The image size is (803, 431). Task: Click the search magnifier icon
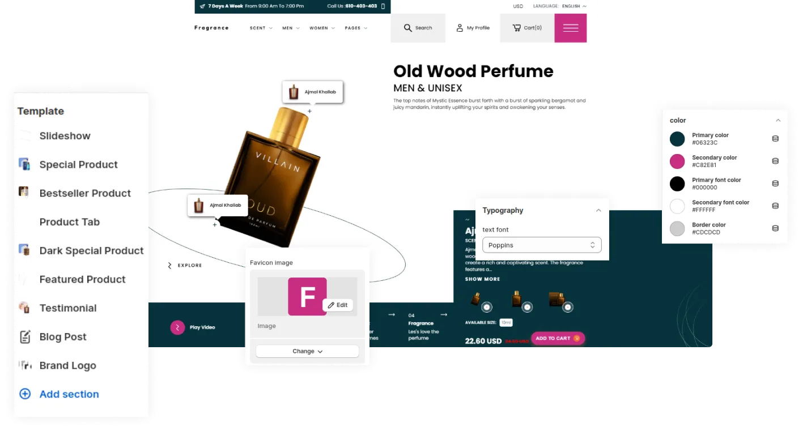[x=407, y=28]
